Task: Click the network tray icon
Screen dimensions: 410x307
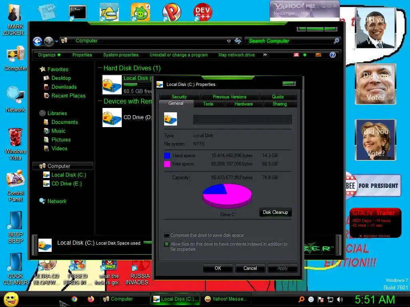Action: coord(330,299)
